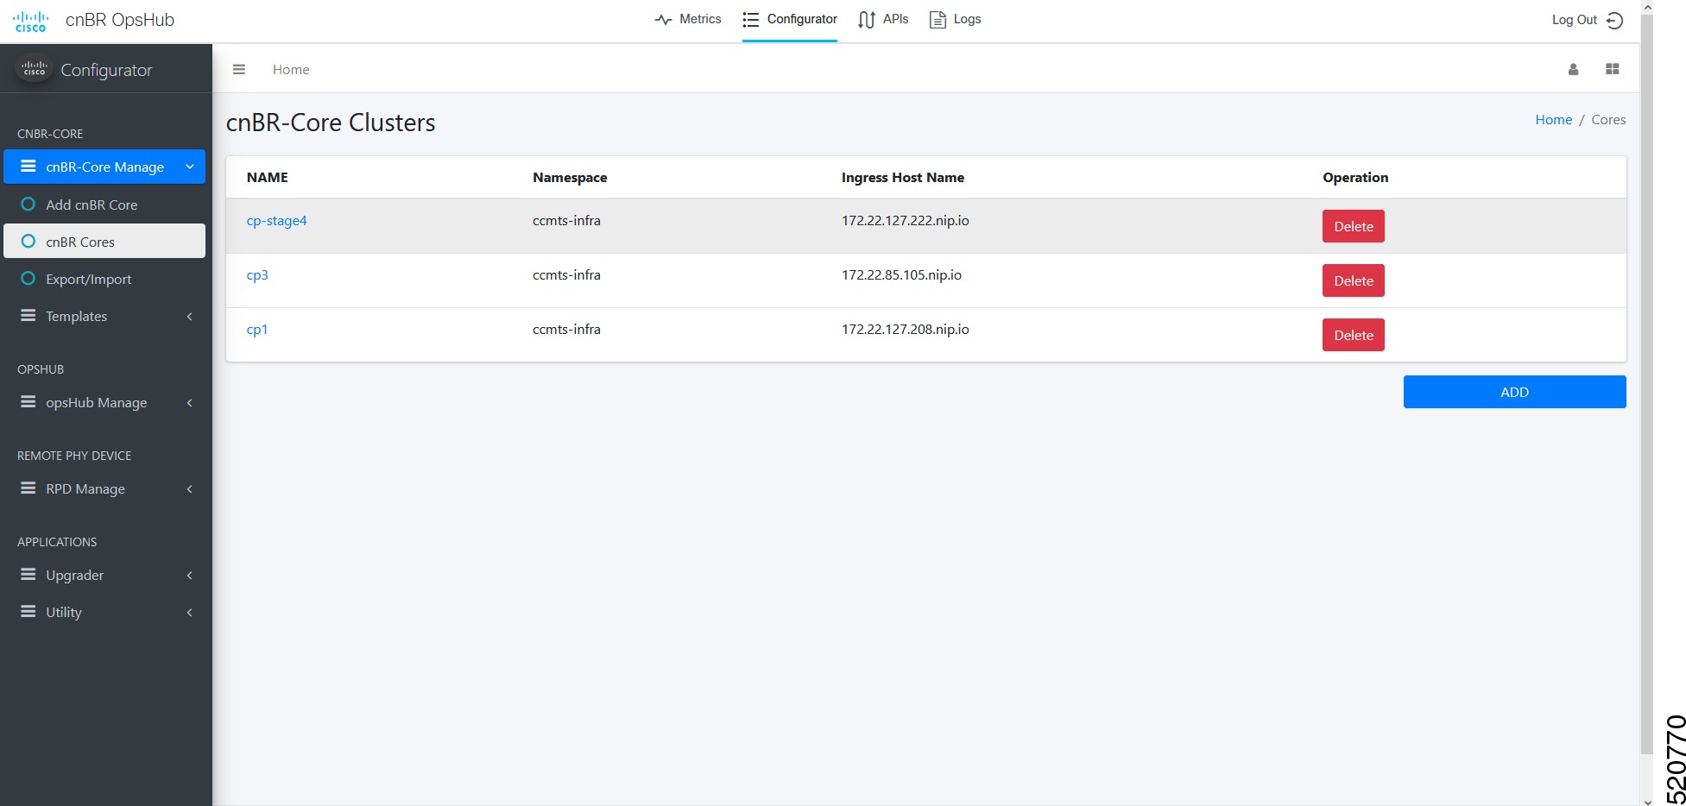Screen dimensions: 1686x806
Task: Open the opsHub Manage menu
Action: [x=96, y=402]
